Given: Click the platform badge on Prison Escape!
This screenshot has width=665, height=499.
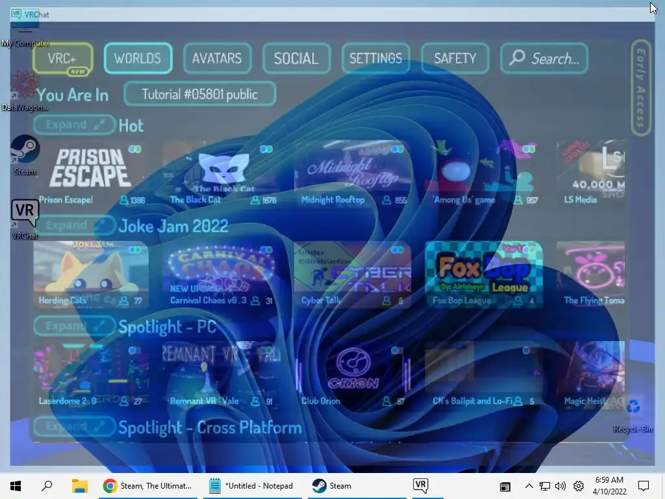Looking at the screenshot, I should pyautogui.click(x=135, y=149).
